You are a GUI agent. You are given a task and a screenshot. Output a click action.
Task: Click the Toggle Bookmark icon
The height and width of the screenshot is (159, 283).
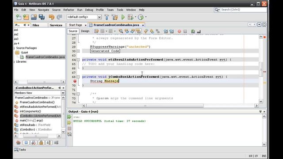click(158, 31)
